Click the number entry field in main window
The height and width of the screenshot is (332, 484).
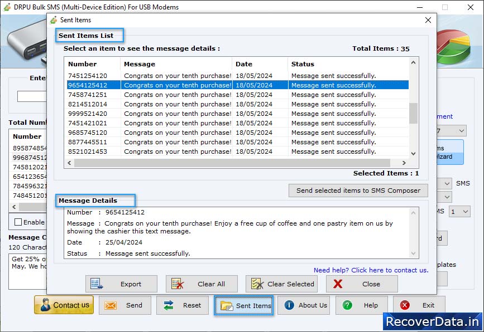(32, 96)
